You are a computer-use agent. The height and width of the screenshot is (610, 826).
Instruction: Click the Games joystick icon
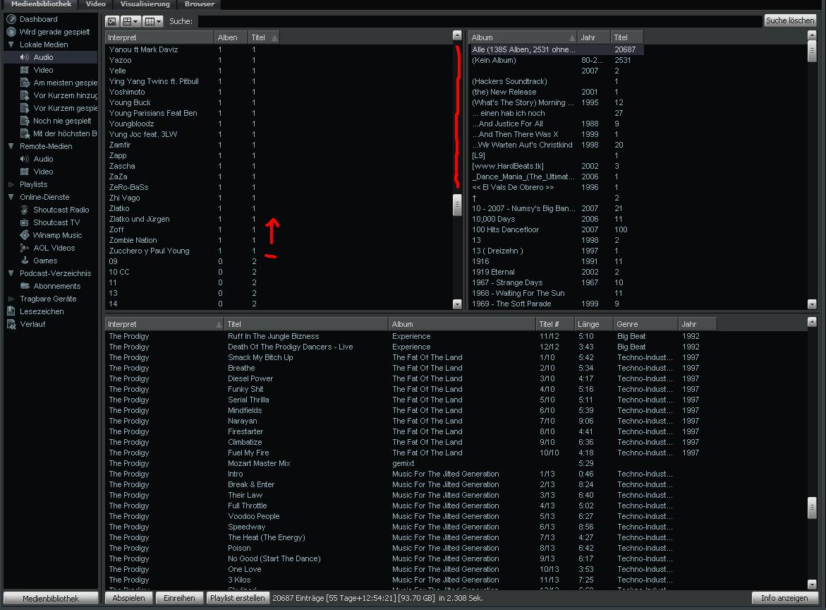(x=24, y=261)
